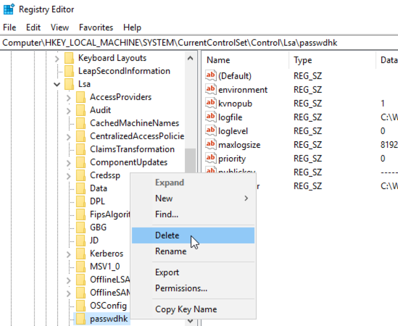Image resolution: width=398 pixels, height=326 pixels.
Task: Click the logfile value's ab icon
Action: point(210,117)
